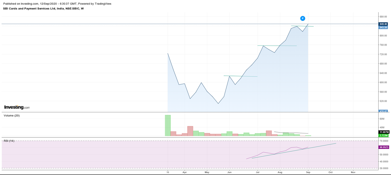Viewport: 391px width, 175px height.
Task: Click the 40M volume axis label
Action: pyautogui.click(x=382, y=127)
